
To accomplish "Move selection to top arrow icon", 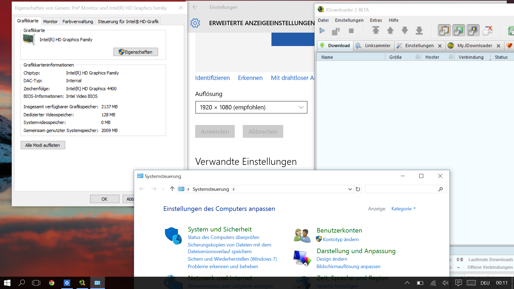I will tap(376, 31).
